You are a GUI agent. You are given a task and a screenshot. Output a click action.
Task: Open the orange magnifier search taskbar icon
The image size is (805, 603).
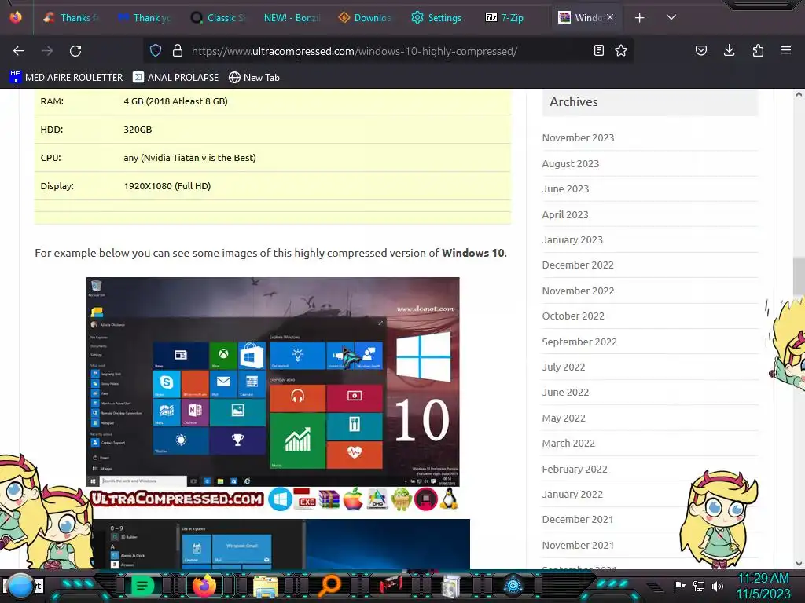click(x=329, y=586)
